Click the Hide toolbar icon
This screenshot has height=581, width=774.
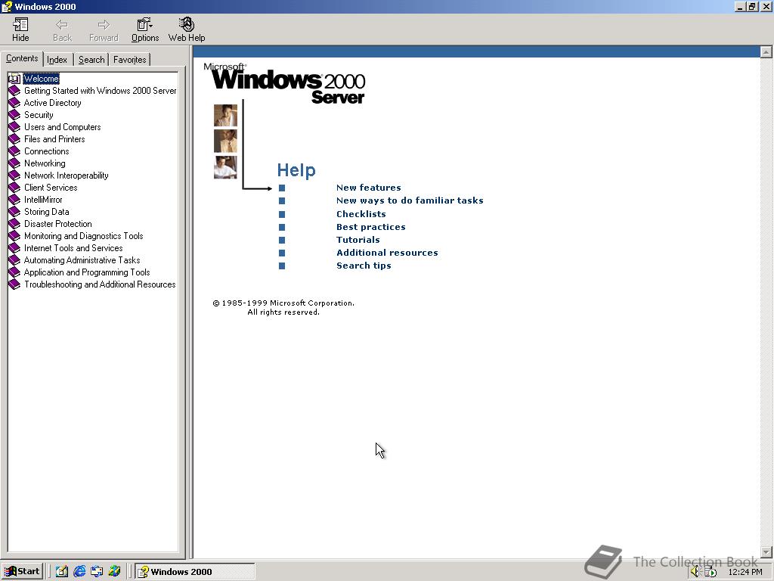20,30
